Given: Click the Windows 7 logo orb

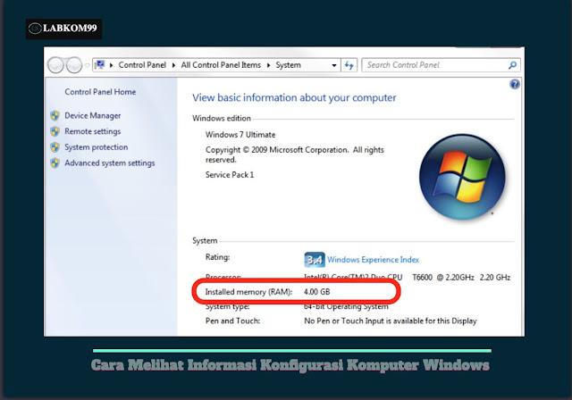Looking at the screenshot, I should [462, 177].
